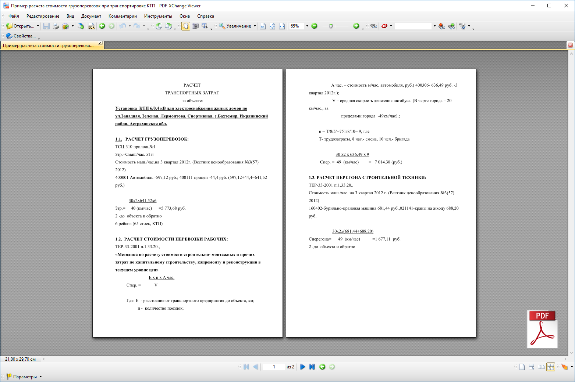Expand the Ask search provider dropdown
The width and height of the screenshot is (575, 382).
391,26
